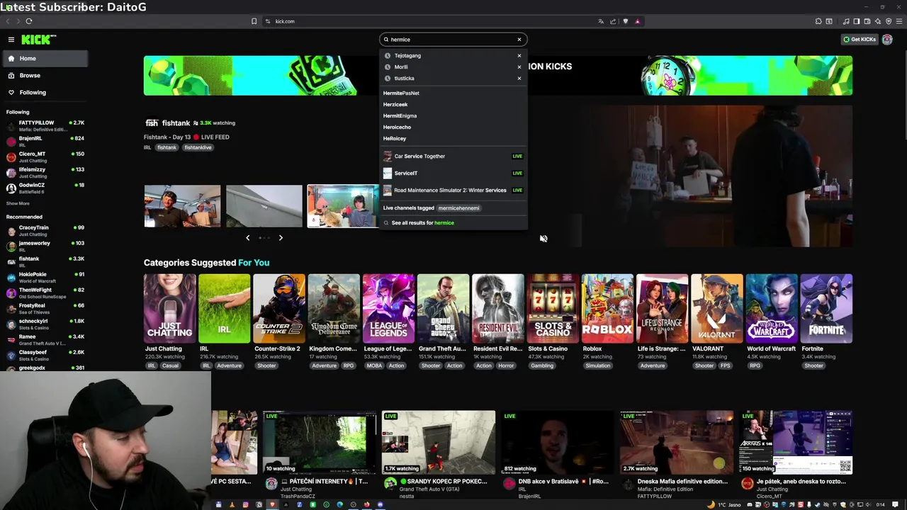Click the taskbar clock showing 0:14
The height and width of the screenshot is (510, 907).
click(881, 504)
